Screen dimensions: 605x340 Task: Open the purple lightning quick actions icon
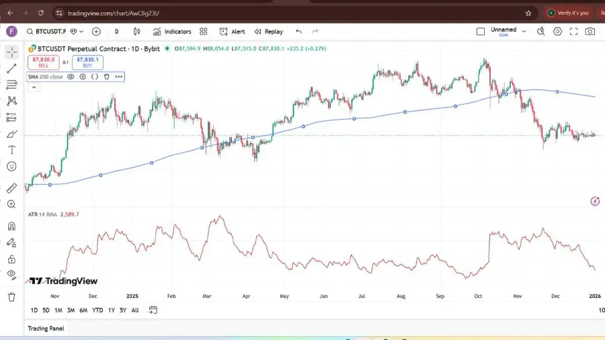[595, 201]
